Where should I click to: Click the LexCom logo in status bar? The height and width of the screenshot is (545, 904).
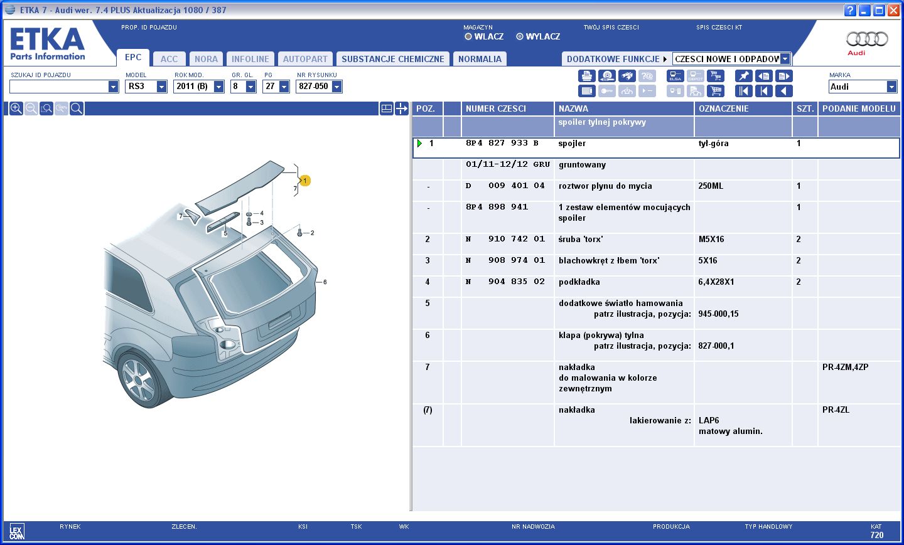click(x=17, y=532)
